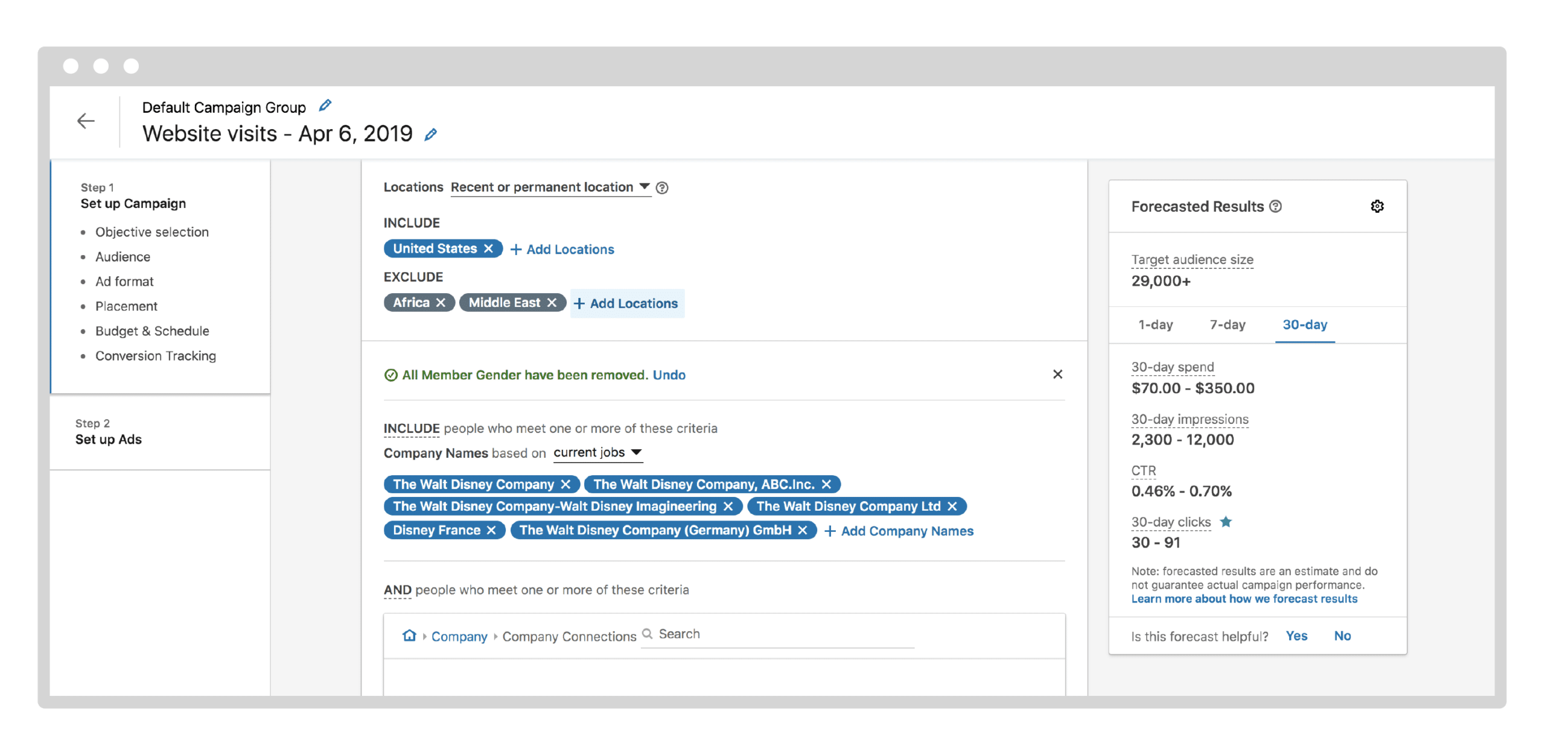The image size is (1545, 752).
Task: Click the back arrow icon
Action: [86, 121]
